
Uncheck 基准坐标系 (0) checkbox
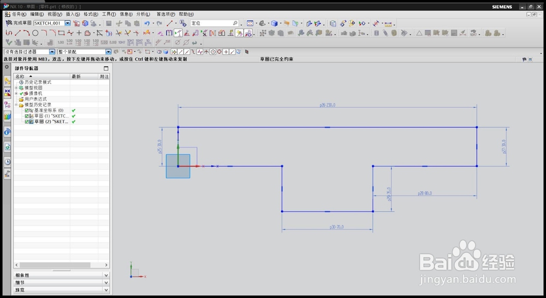(27, 111)
